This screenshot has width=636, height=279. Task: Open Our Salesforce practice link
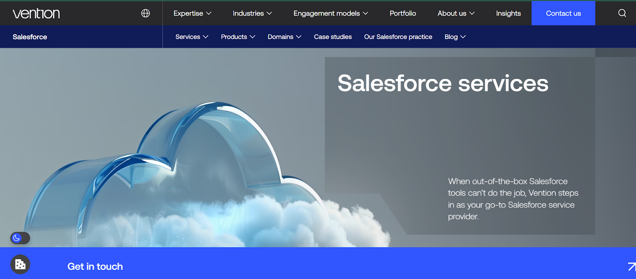pyautogui.click(x=398, y=37)
